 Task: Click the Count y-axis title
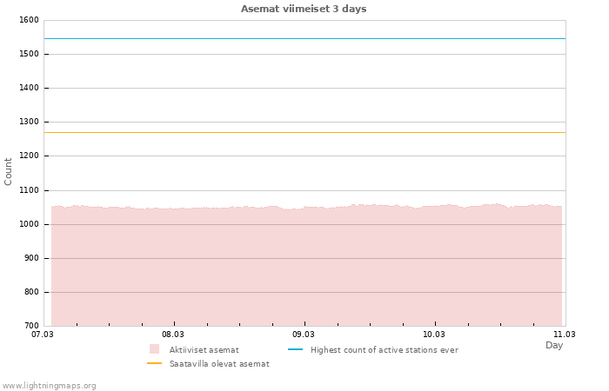pyautogui.click(x=9, y=171)
